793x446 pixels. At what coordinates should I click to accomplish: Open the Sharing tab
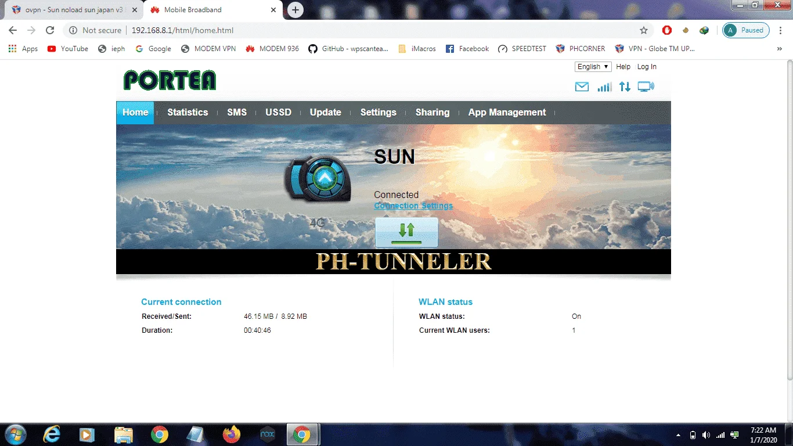(x=432, y=113)
